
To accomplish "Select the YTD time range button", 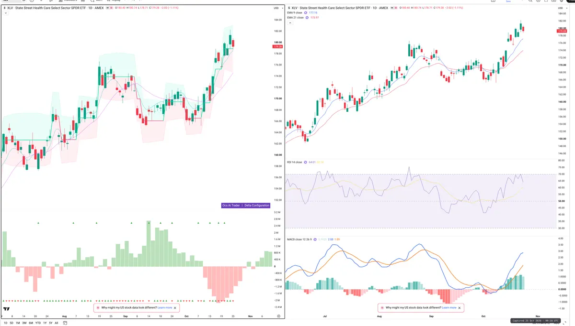I will [38, 323].
